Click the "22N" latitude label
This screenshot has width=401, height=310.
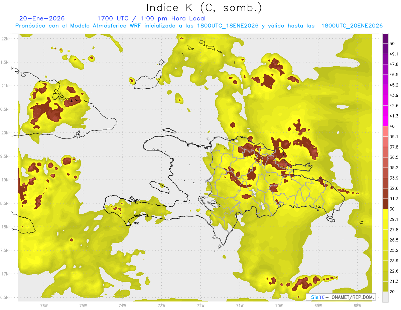[x=5, y=38]
